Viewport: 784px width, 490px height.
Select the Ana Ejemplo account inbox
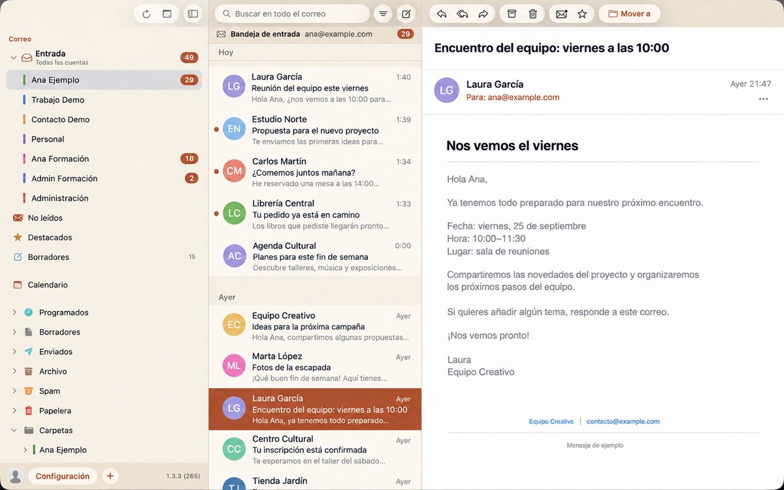pyautogui.click(x=104, y=80)
